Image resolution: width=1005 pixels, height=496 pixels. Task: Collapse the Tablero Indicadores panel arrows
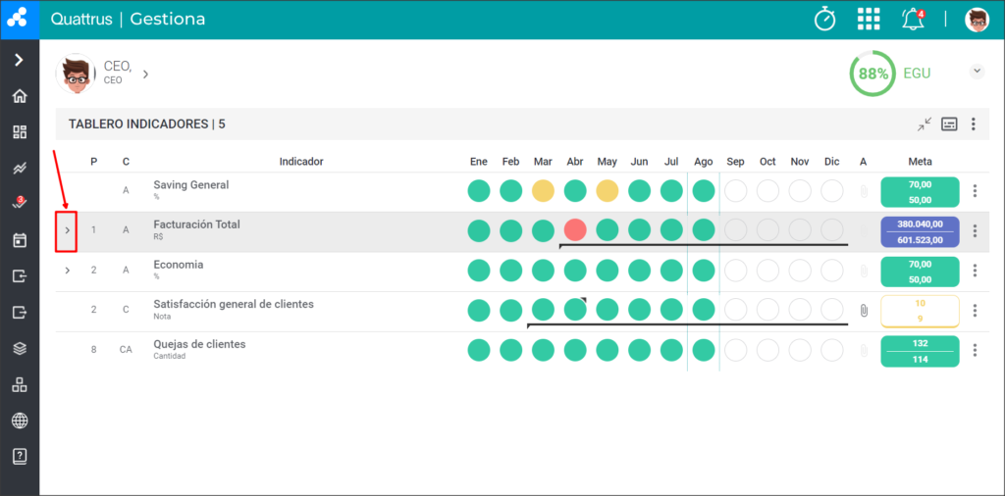(924, 124)
